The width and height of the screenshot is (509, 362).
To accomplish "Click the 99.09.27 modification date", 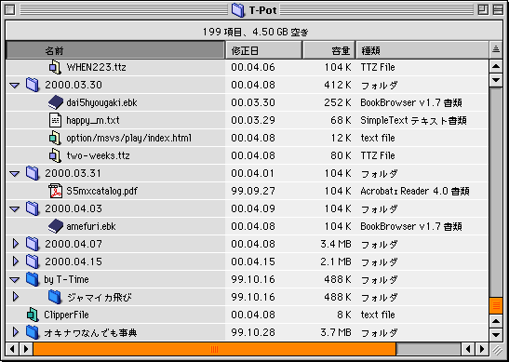I will tap(253, 191).
